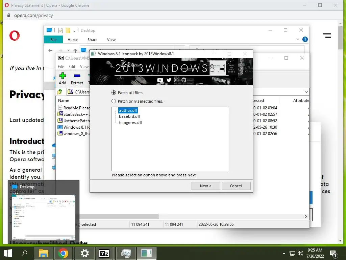Open the Explorer Home tab
Viewport: 346px width, 260px height.
(73, 40)
